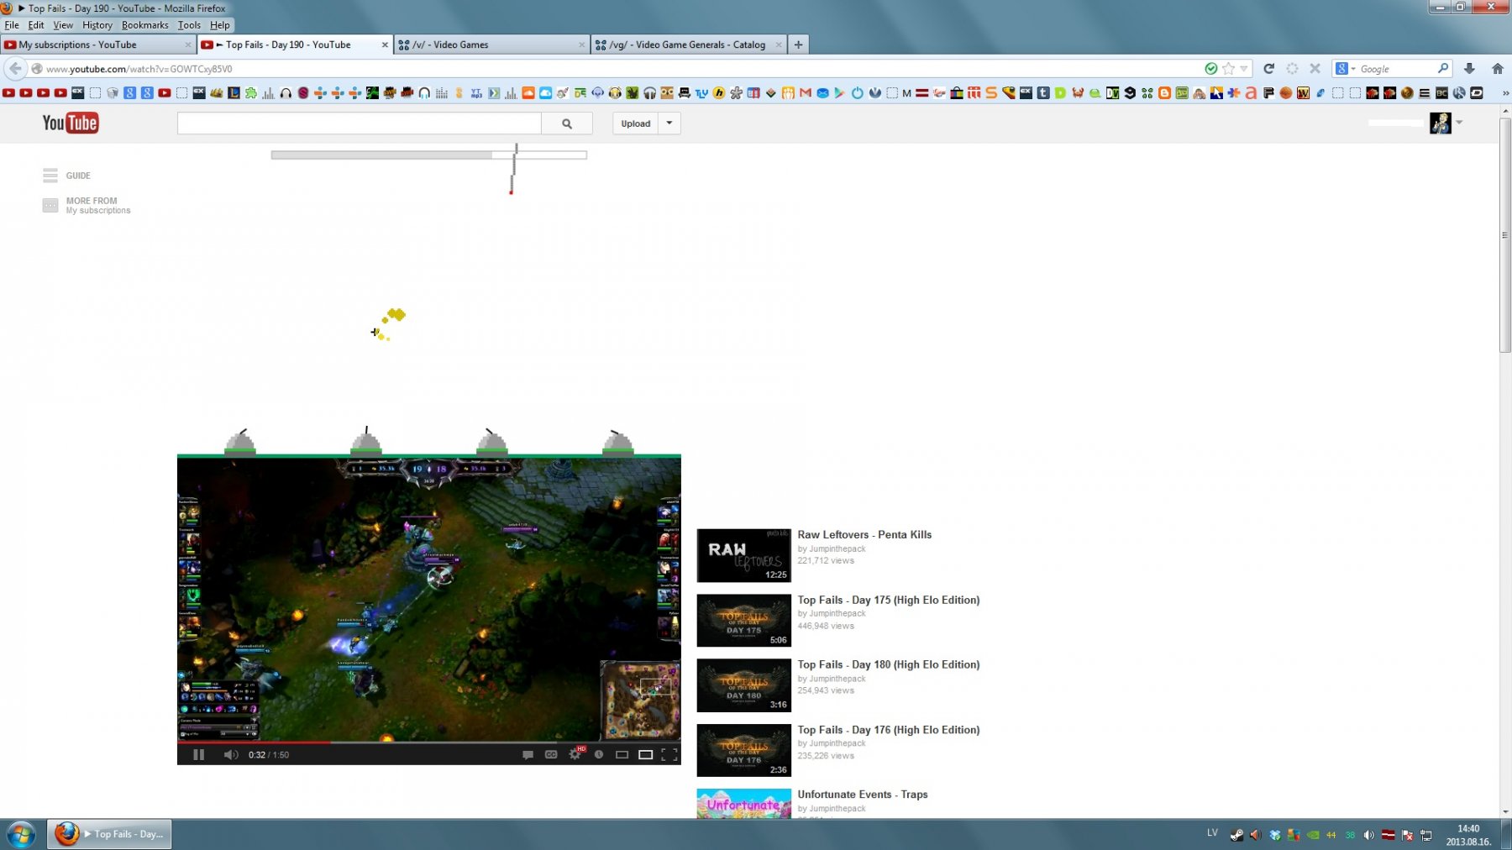This screenshot has height=850, width=1512.
Task: Bookmark this page with the star
Action: [1229, 69]
